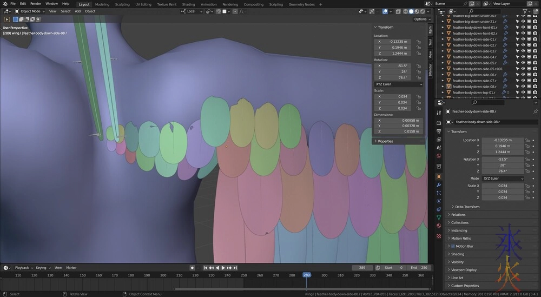Click the play animation button
Screen dimensions: 541x297
coord(222,268)
